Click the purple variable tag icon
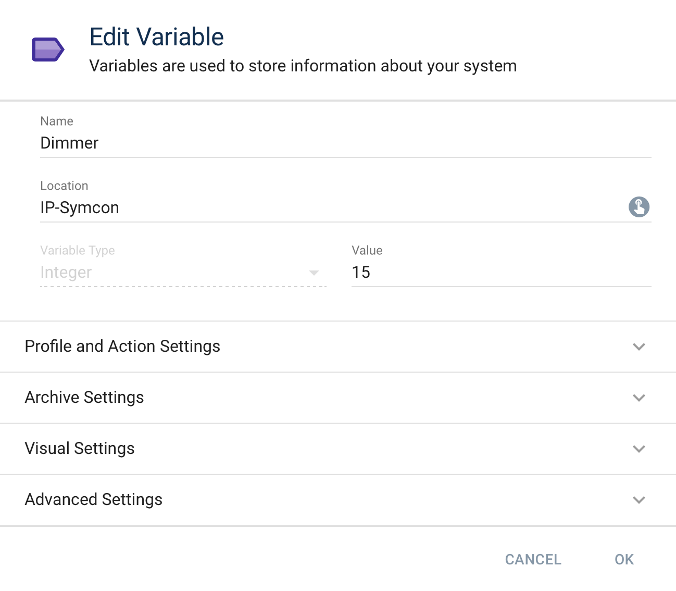Screen dimensions: 676x591 48,50
